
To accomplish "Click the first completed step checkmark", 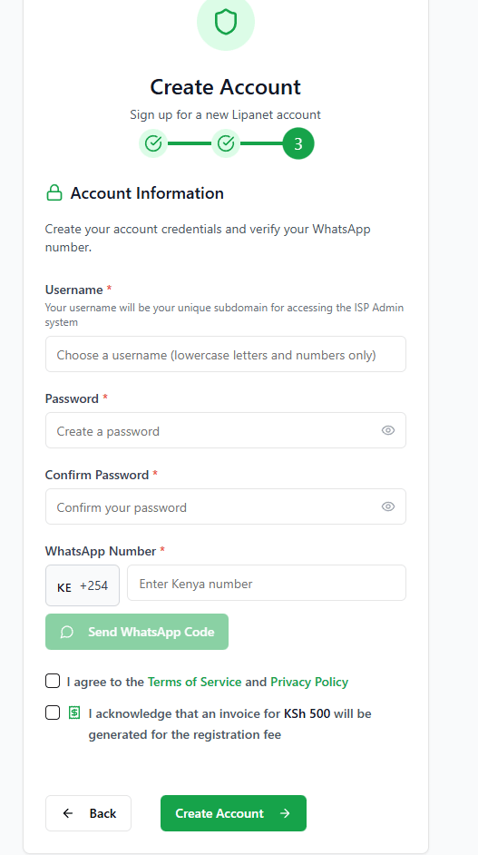I will pyautogui.click(x=153, y=143).
